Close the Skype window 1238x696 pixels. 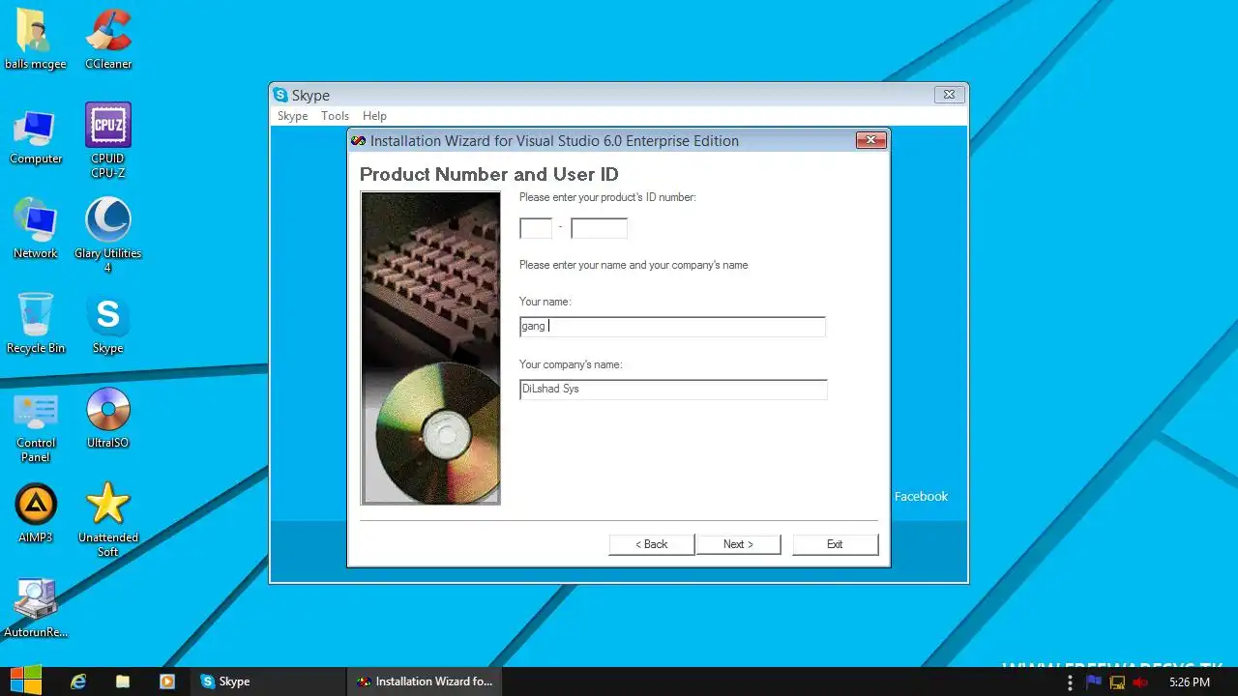(x=949, y=95)
